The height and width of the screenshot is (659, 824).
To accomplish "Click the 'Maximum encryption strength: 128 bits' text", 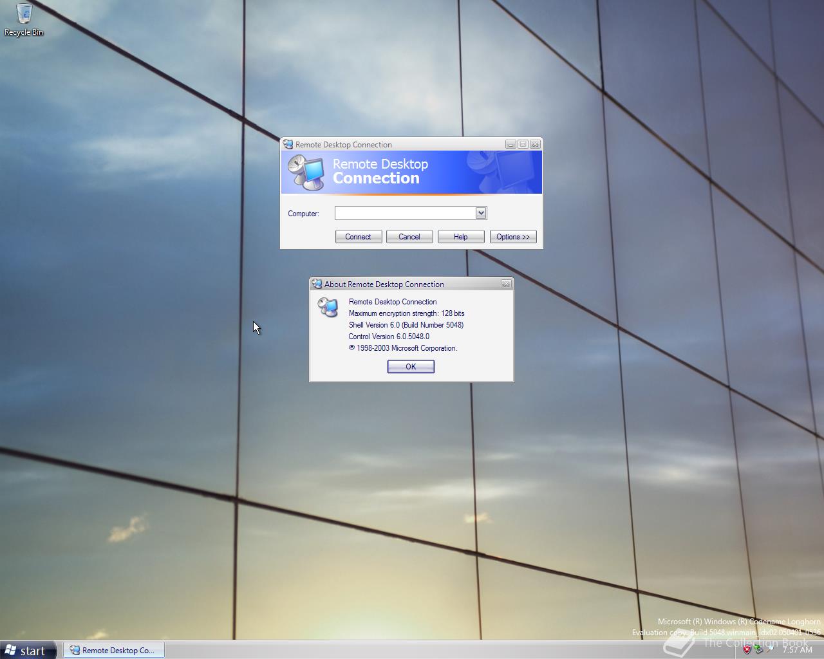I will tap(406, 313).
